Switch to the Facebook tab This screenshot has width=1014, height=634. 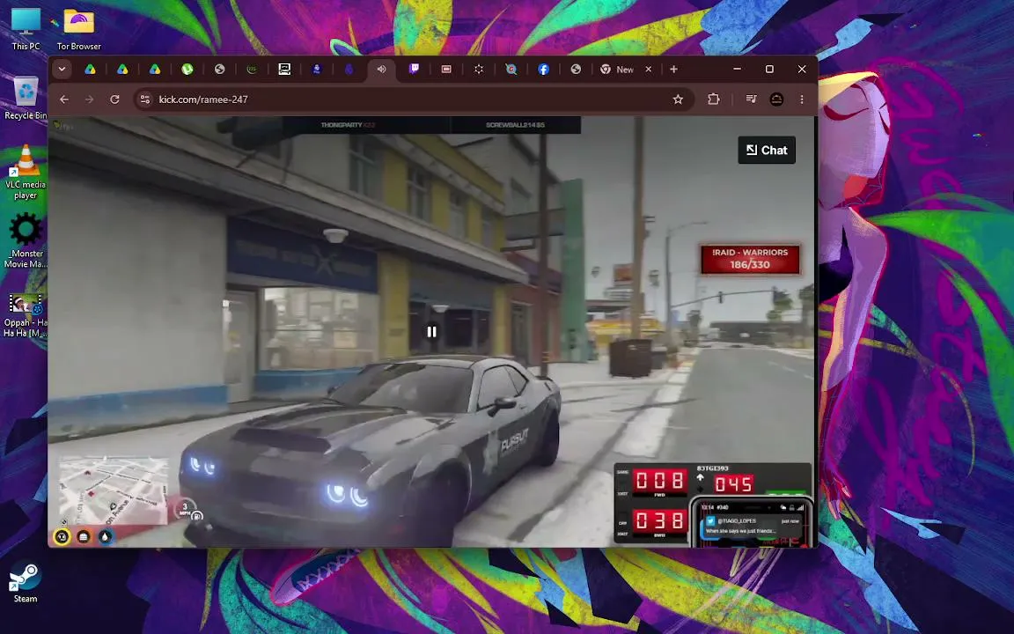point(543,70)
